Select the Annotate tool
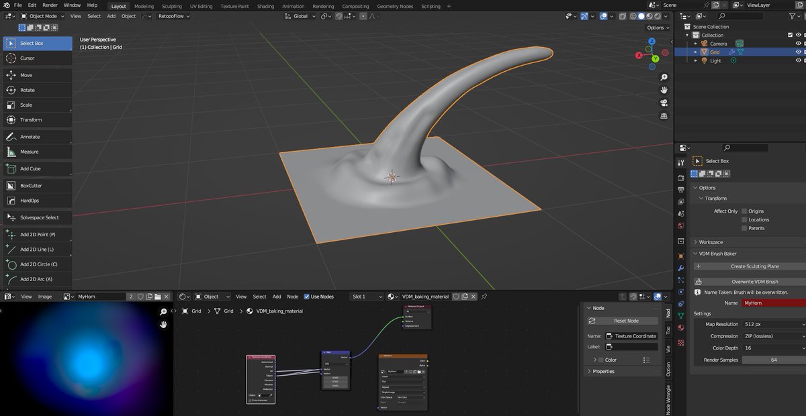Image resolution: width=806 pixels, height=416 pixels. coord(37,137)
